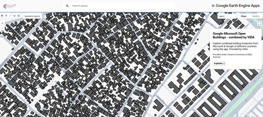Zoom in with the plus button
The image size is (263, 117).
coord(2,23)
